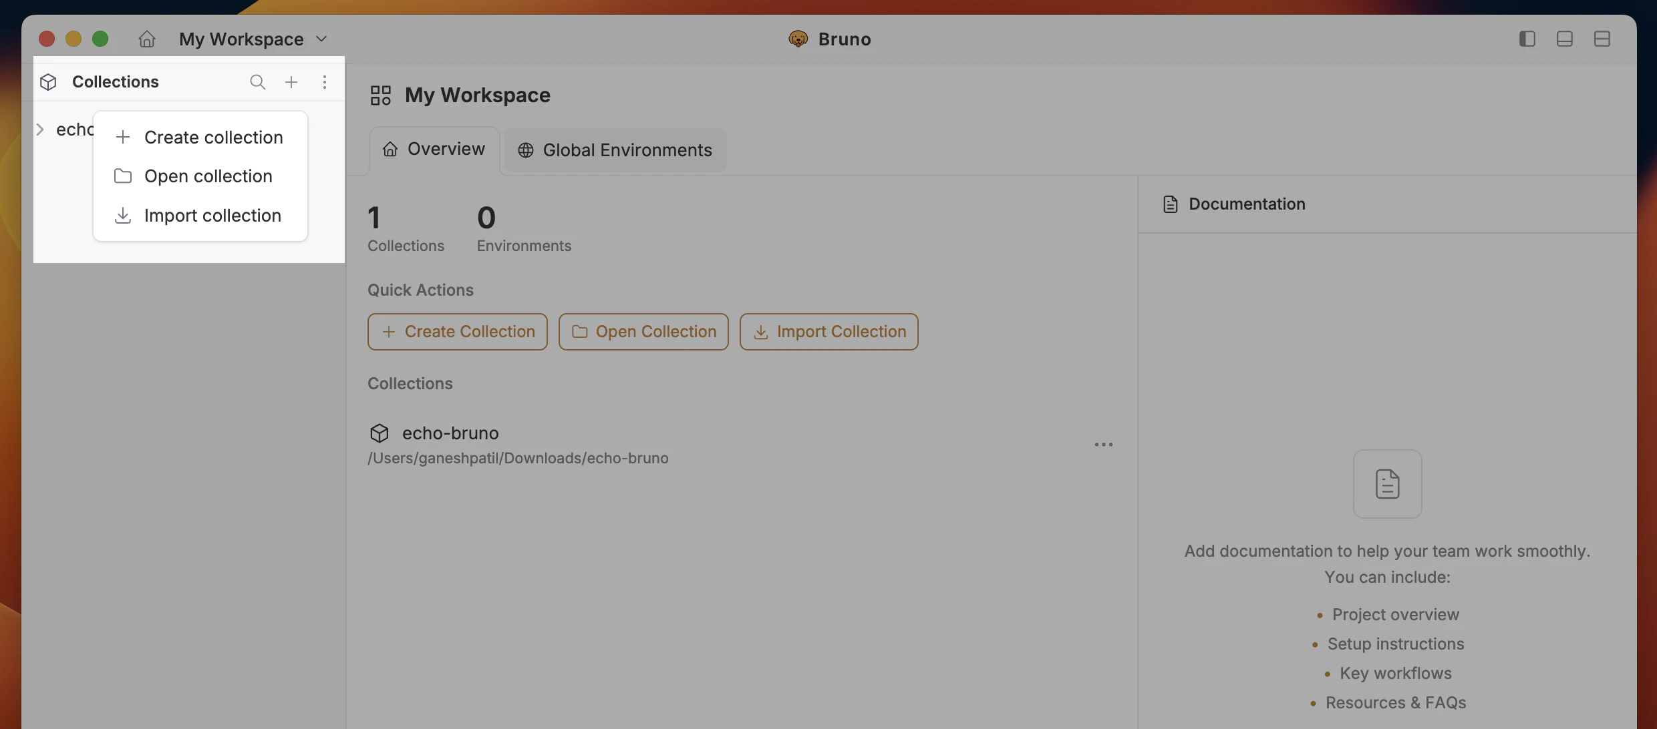
Task: Click the Bruno dog logo
Action: pyautogui.click(x=796, y=39)
